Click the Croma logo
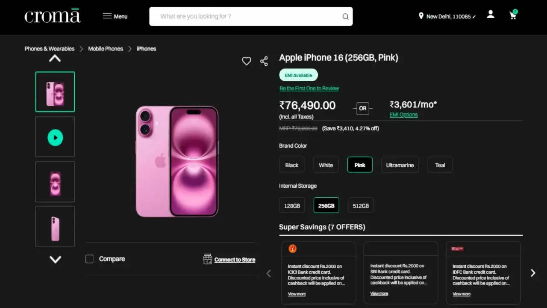This screenshot has height=308, width=547. click(x=52, y=15)
